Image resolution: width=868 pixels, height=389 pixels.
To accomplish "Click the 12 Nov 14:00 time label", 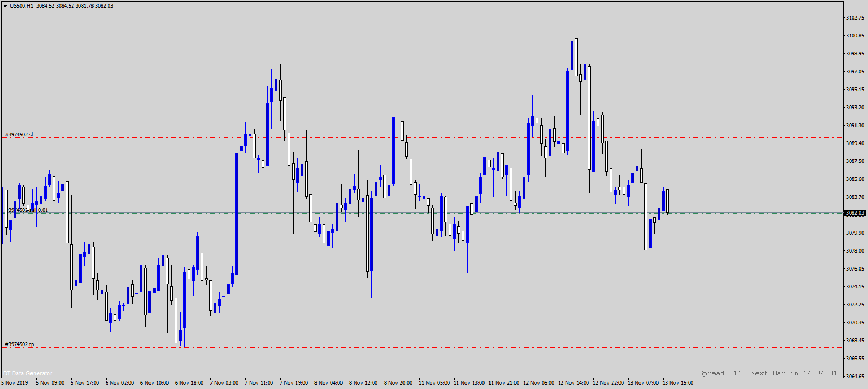I will click(573, 383).
